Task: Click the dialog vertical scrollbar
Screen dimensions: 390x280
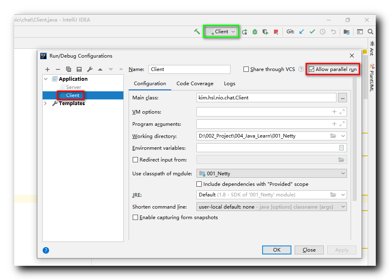Action: tap(355, 139)
